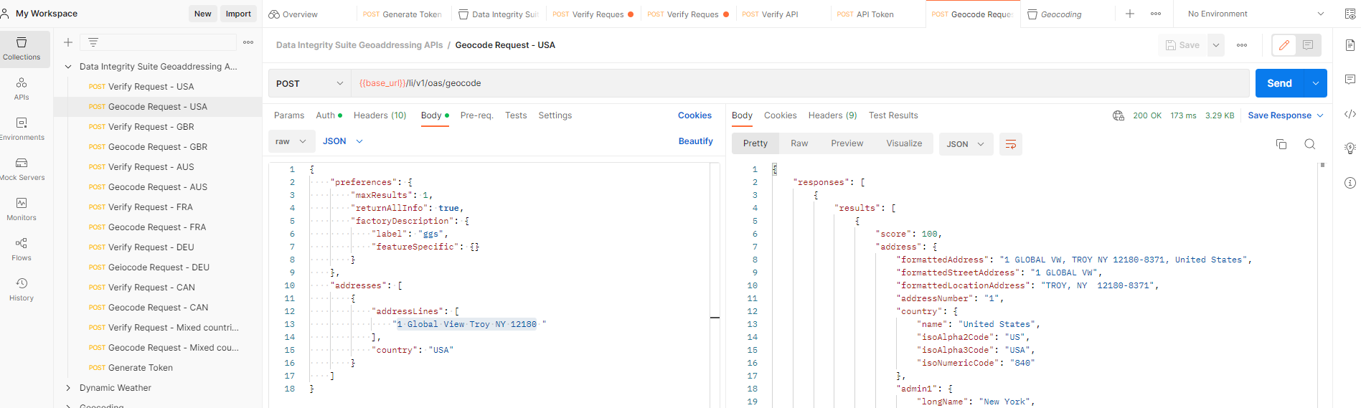
Task: Open the Monitors sidebar icon
Action: coord(22,209)
